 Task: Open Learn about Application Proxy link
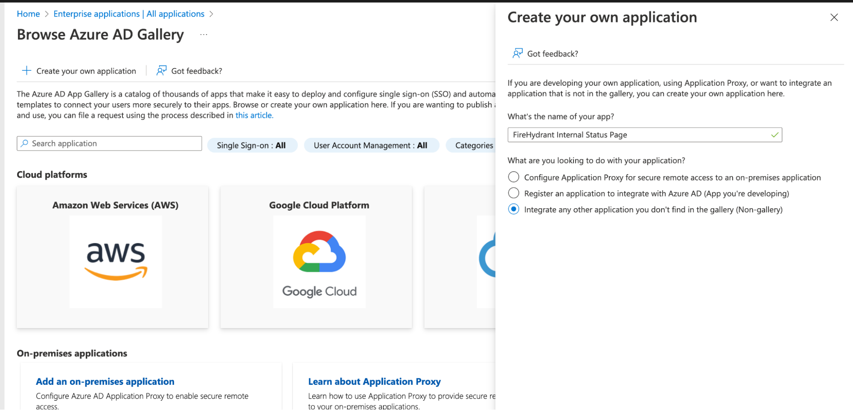[374, 381]
